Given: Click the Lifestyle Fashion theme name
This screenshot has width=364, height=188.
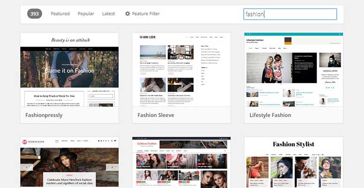Looking at the screenshot, I should [x=270, y=115].
